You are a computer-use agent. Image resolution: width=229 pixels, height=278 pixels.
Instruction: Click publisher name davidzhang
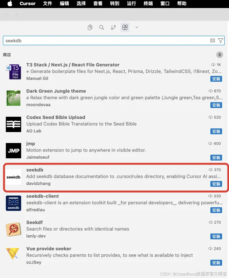38,183
